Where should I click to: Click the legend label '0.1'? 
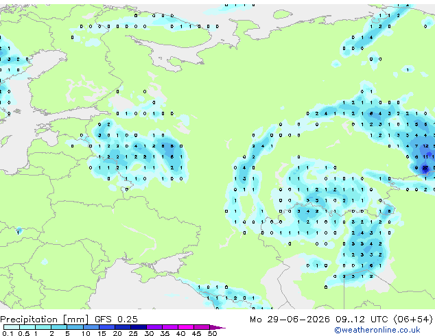tap(8, 333)
